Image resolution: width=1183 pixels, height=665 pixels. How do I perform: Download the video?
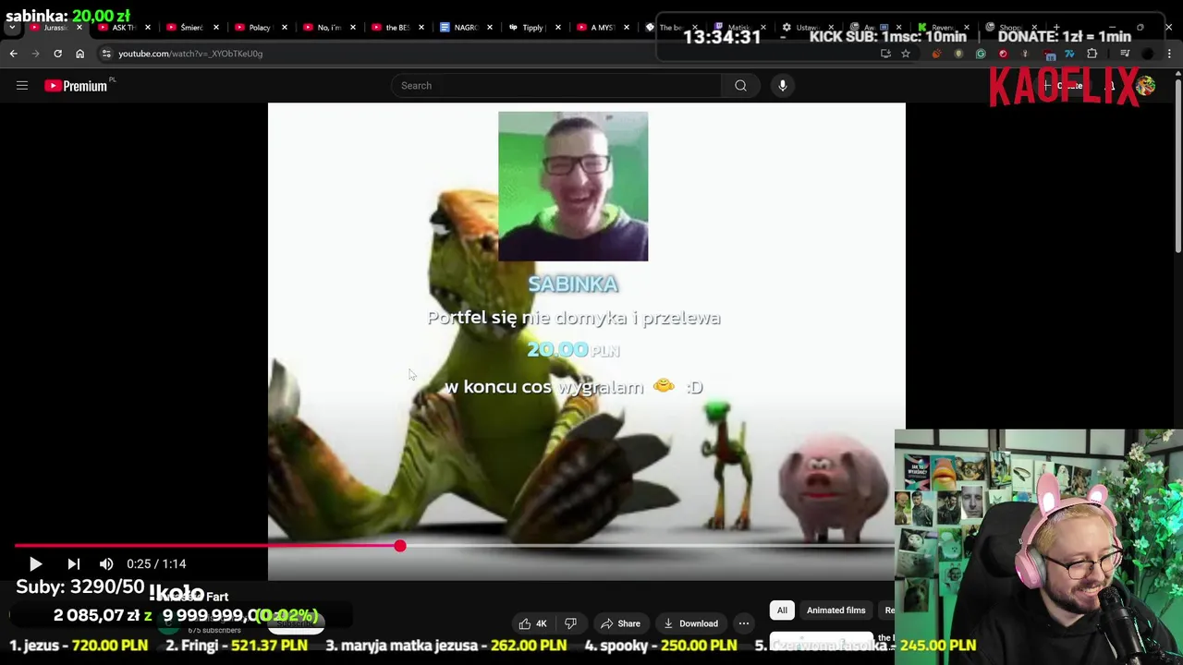pos(690,623)
